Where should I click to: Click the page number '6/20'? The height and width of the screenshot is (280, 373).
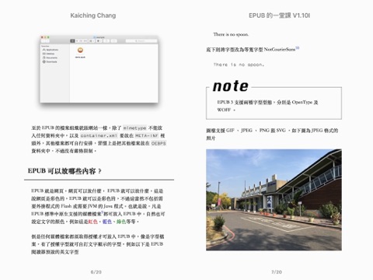(x=96, y=272)
